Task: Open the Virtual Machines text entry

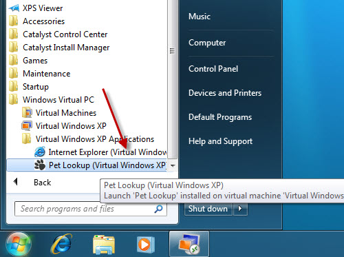Action: click(66, 113)
